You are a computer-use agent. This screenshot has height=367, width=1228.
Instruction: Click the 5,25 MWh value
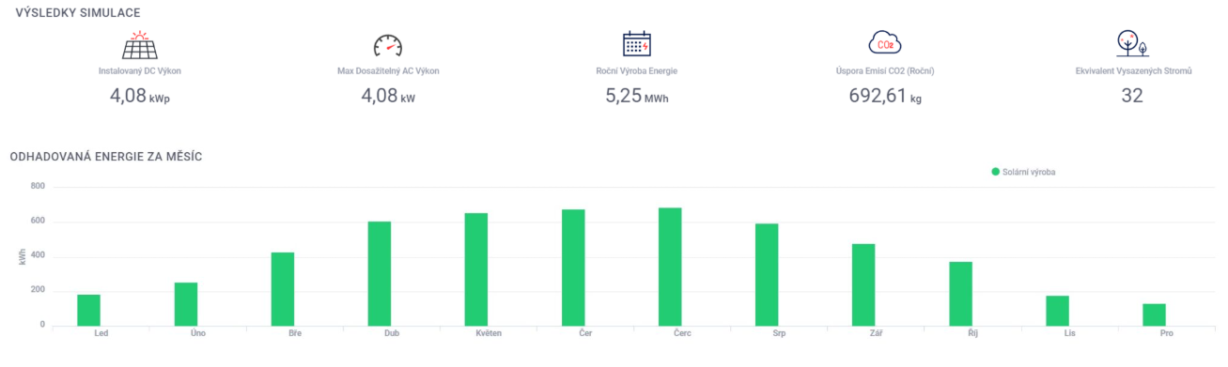[x=636, y=95]
